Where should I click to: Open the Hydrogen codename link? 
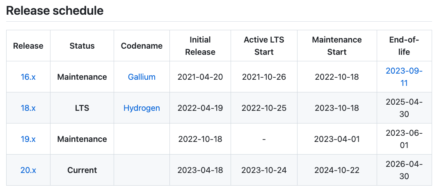(142, 108)
